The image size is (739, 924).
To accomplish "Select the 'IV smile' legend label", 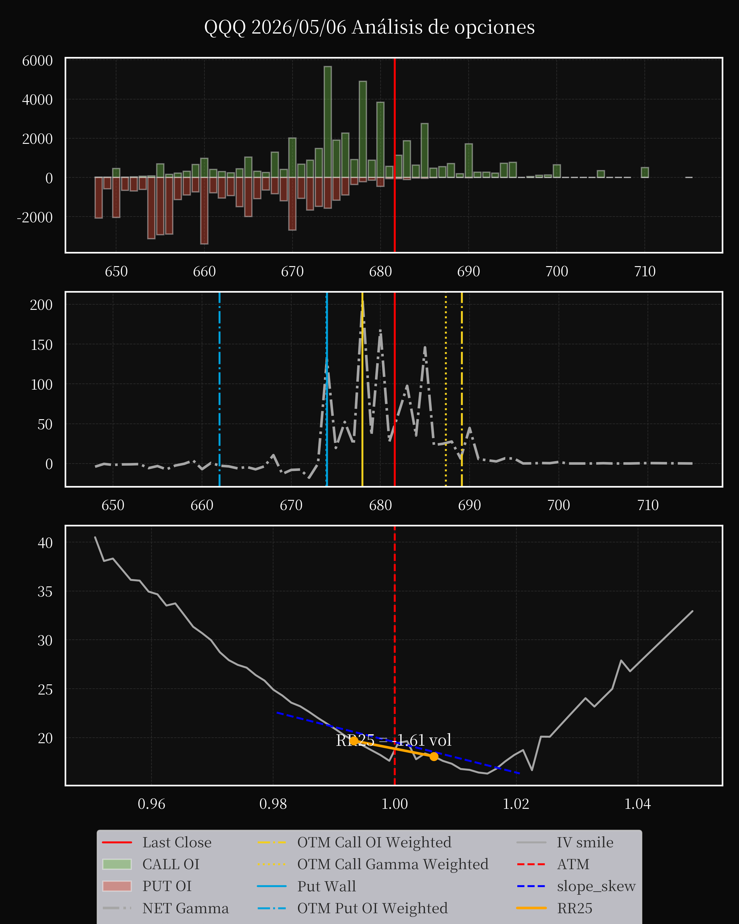I will pos(585,842).
